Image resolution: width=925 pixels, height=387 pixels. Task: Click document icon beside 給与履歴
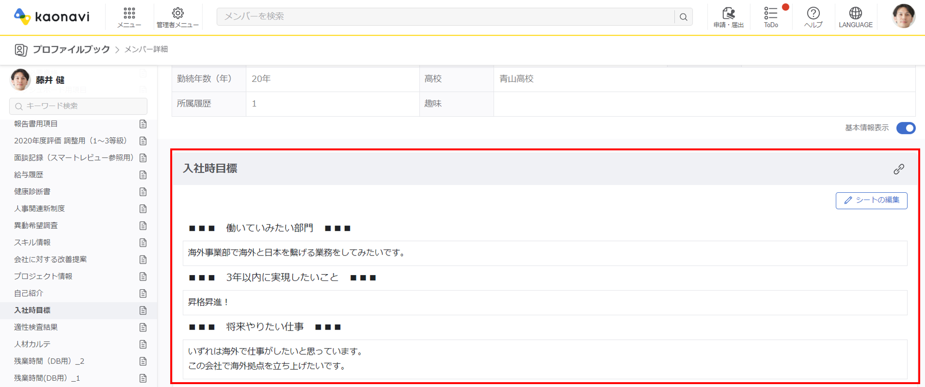[143, 175]
